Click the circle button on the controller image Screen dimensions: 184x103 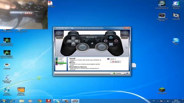coord(116,41)
